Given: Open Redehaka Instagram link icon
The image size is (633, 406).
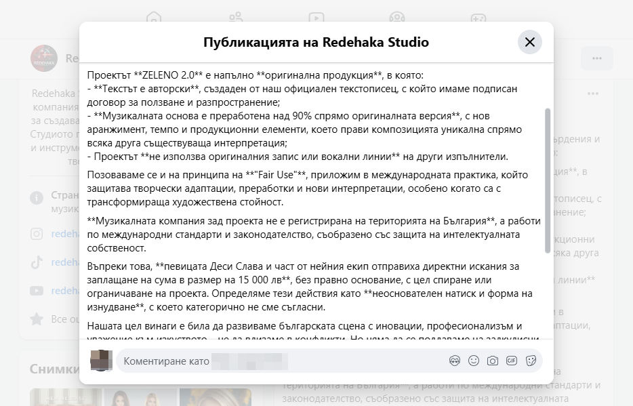Looking at the screenshot, I should [37, 234].
